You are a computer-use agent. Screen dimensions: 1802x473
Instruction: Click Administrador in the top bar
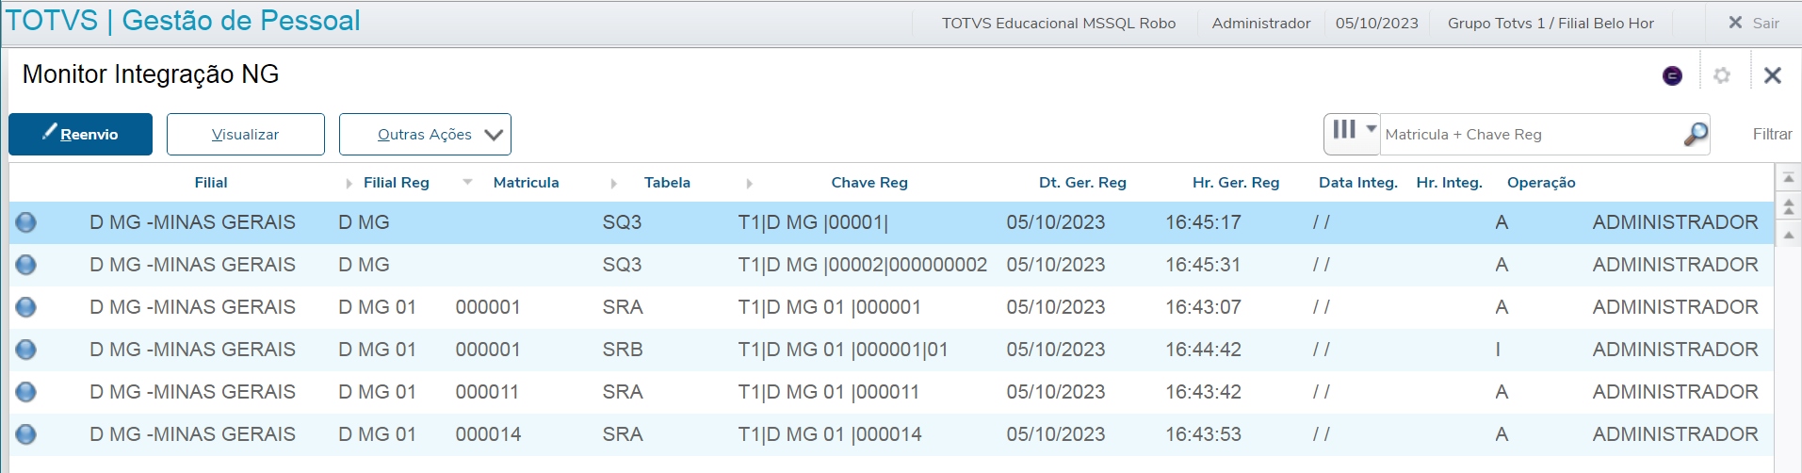(x=1261, y=23)
